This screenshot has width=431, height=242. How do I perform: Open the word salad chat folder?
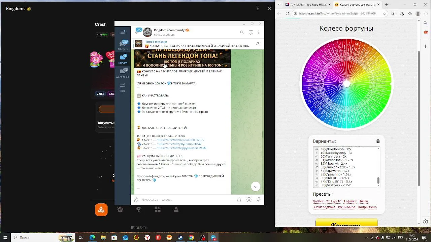pos(123,73)
